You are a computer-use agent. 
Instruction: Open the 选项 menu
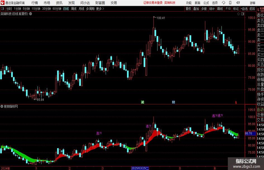point(215,3)
